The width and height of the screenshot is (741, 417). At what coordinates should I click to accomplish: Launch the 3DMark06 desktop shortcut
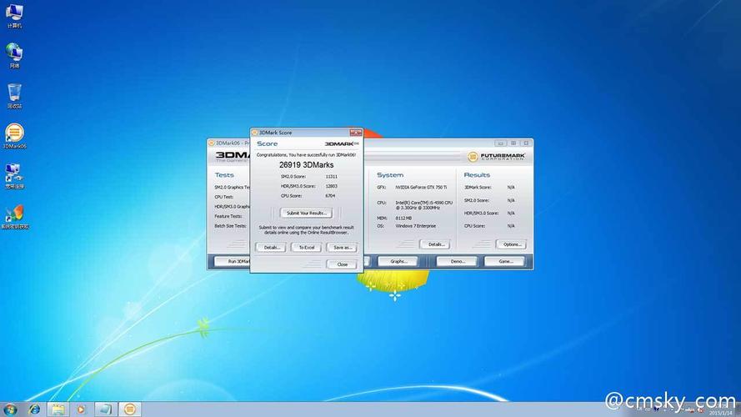point(14,136)
